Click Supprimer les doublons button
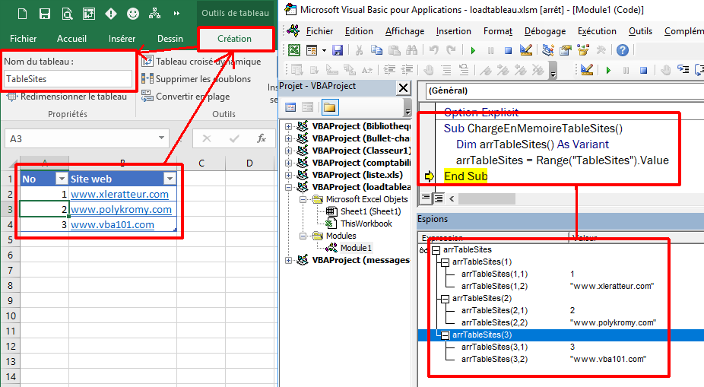Image resolution: width=704 pixels, height=387 pixels. point(196,79)
